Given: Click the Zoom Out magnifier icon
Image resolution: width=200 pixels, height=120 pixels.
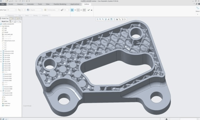Looking at the screenshot, I should (x=103, y=19).
